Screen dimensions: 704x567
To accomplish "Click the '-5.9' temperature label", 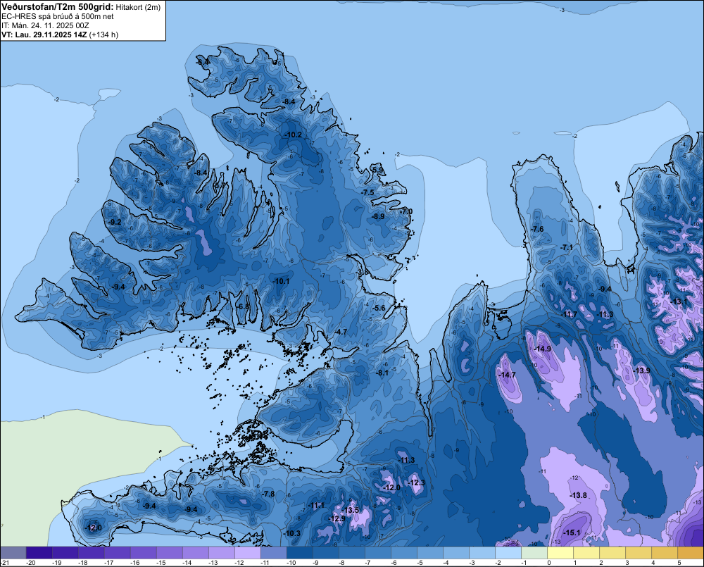I will [x=378, y=170].
